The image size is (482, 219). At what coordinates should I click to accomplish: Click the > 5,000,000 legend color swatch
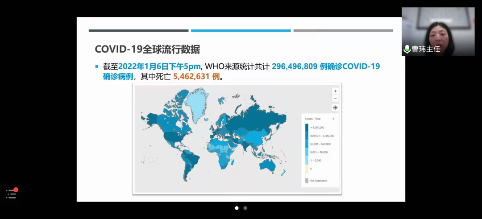point(307,128)
